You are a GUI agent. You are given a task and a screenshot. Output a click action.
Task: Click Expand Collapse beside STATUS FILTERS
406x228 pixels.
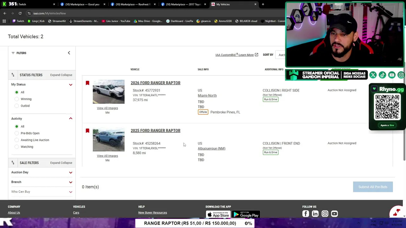(x=61, y=75)
